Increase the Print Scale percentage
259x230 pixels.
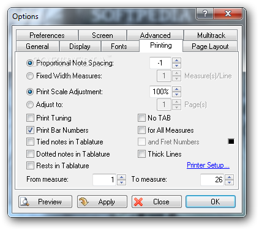coord(176,89)
